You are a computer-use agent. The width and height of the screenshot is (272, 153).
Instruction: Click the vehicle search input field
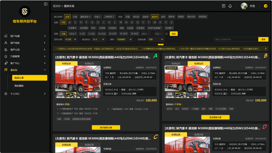[x=236, y=40]
